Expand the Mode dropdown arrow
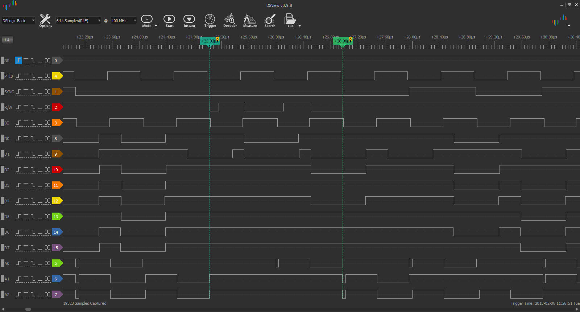 (x=156, y=26)
